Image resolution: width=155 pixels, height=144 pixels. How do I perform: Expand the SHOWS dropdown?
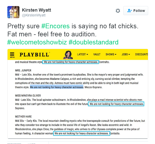111,54
